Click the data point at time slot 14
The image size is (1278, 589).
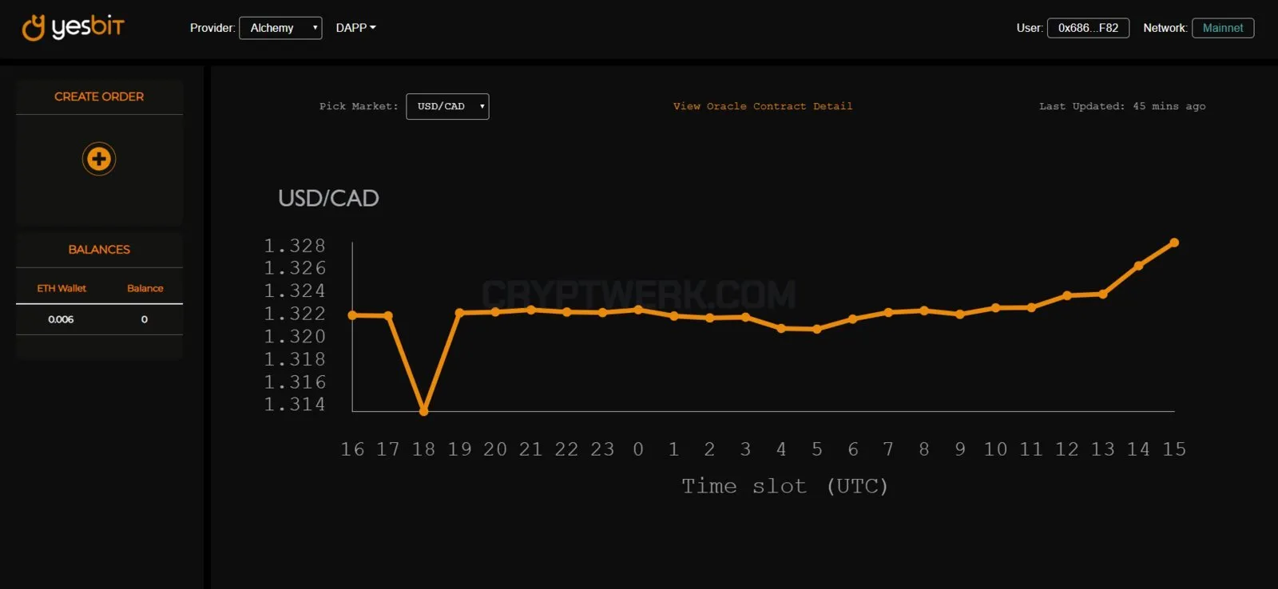(x=1138, y=266)
